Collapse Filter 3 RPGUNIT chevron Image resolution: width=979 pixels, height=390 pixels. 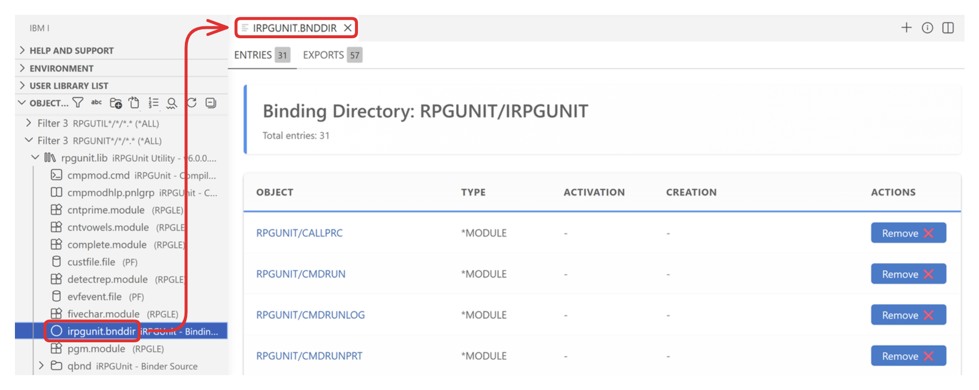29,140
